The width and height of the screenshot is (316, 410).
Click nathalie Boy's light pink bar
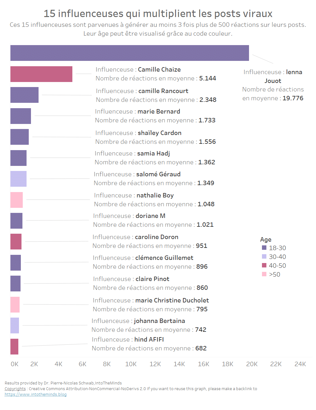pyautogui.click(x=16, y=200)
